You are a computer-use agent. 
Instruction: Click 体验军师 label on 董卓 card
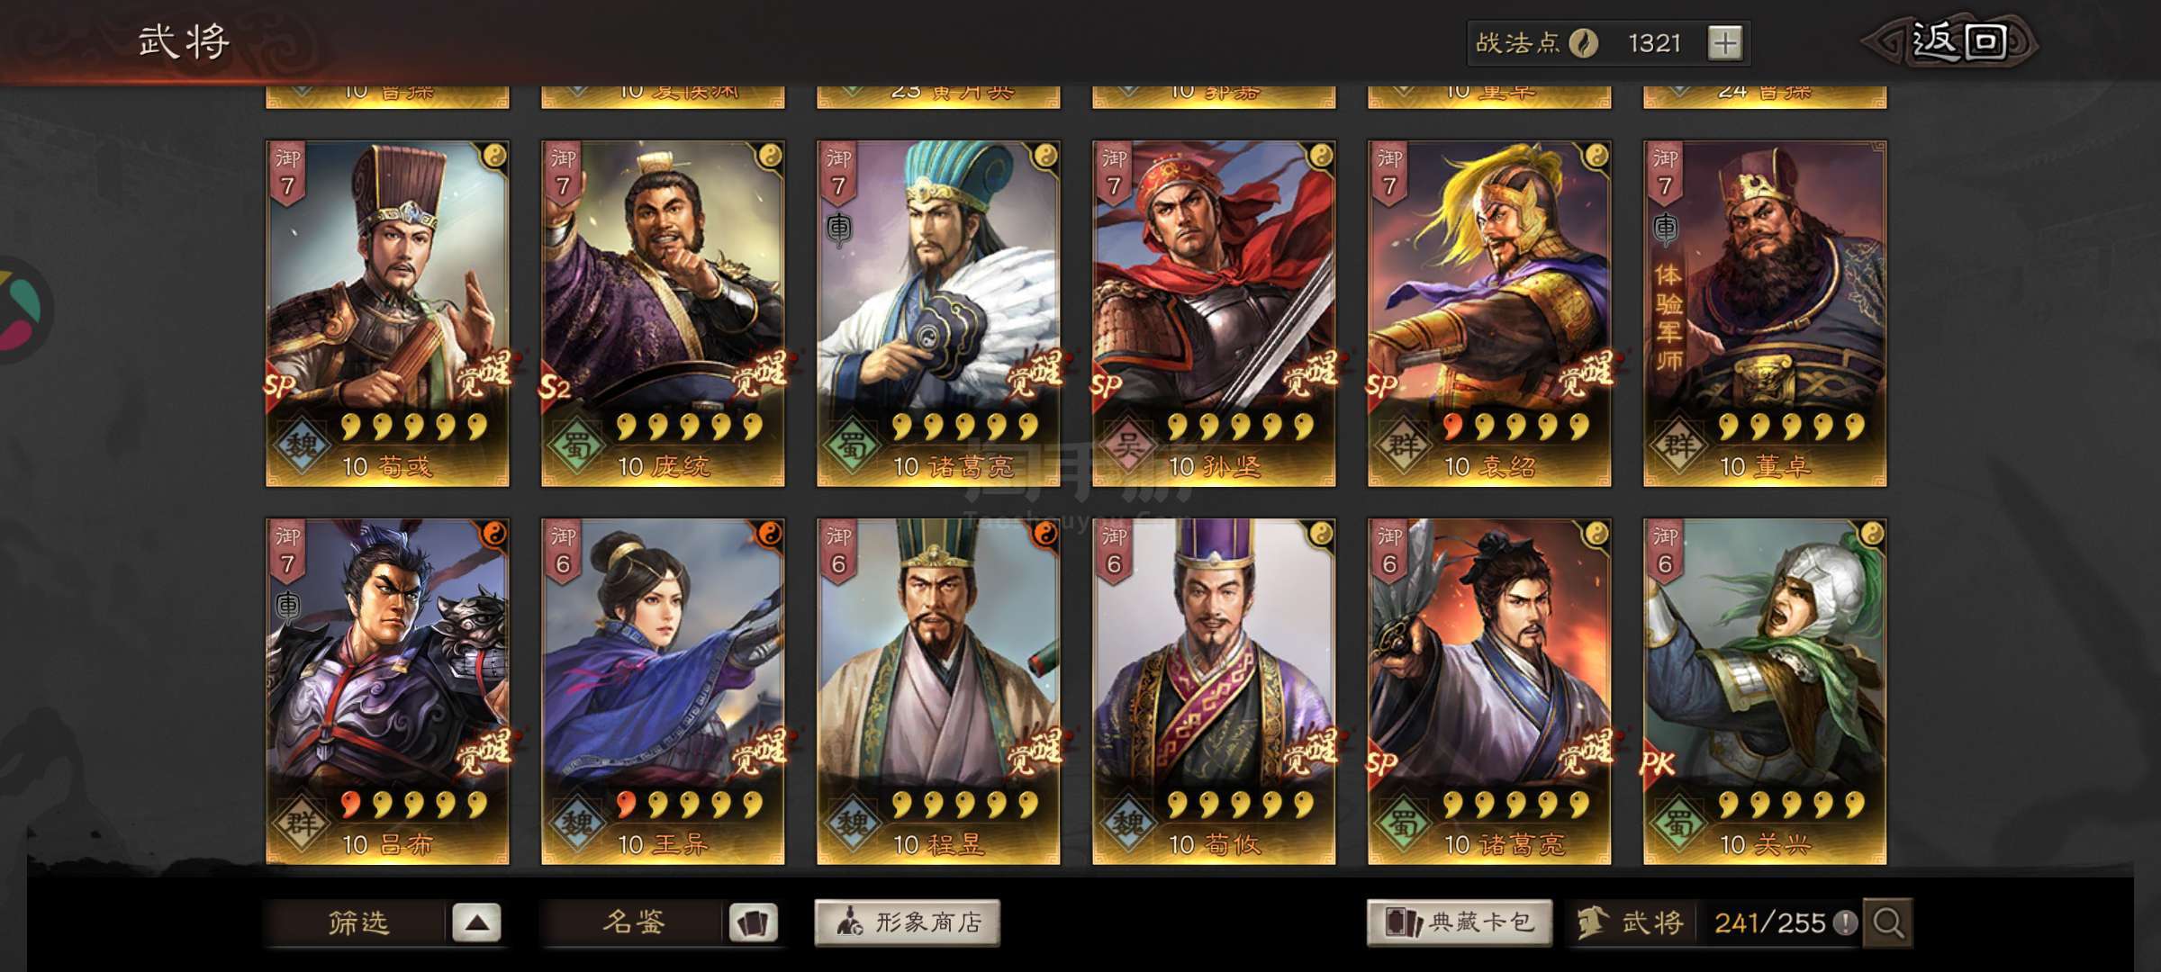pyautogui.click(x=1668, y=317)
